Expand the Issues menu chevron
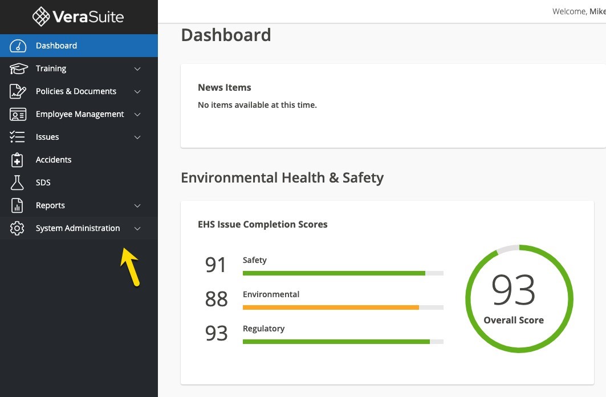This screenshot has height=397, width=606. coord(137,137)
